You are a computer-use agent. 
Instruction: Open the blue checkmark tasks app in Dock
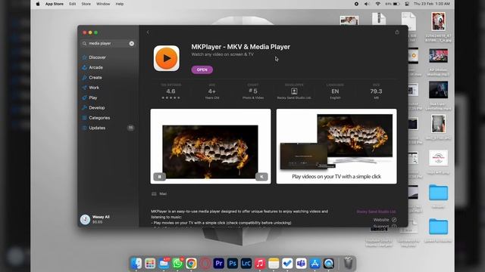click(287, 264)
